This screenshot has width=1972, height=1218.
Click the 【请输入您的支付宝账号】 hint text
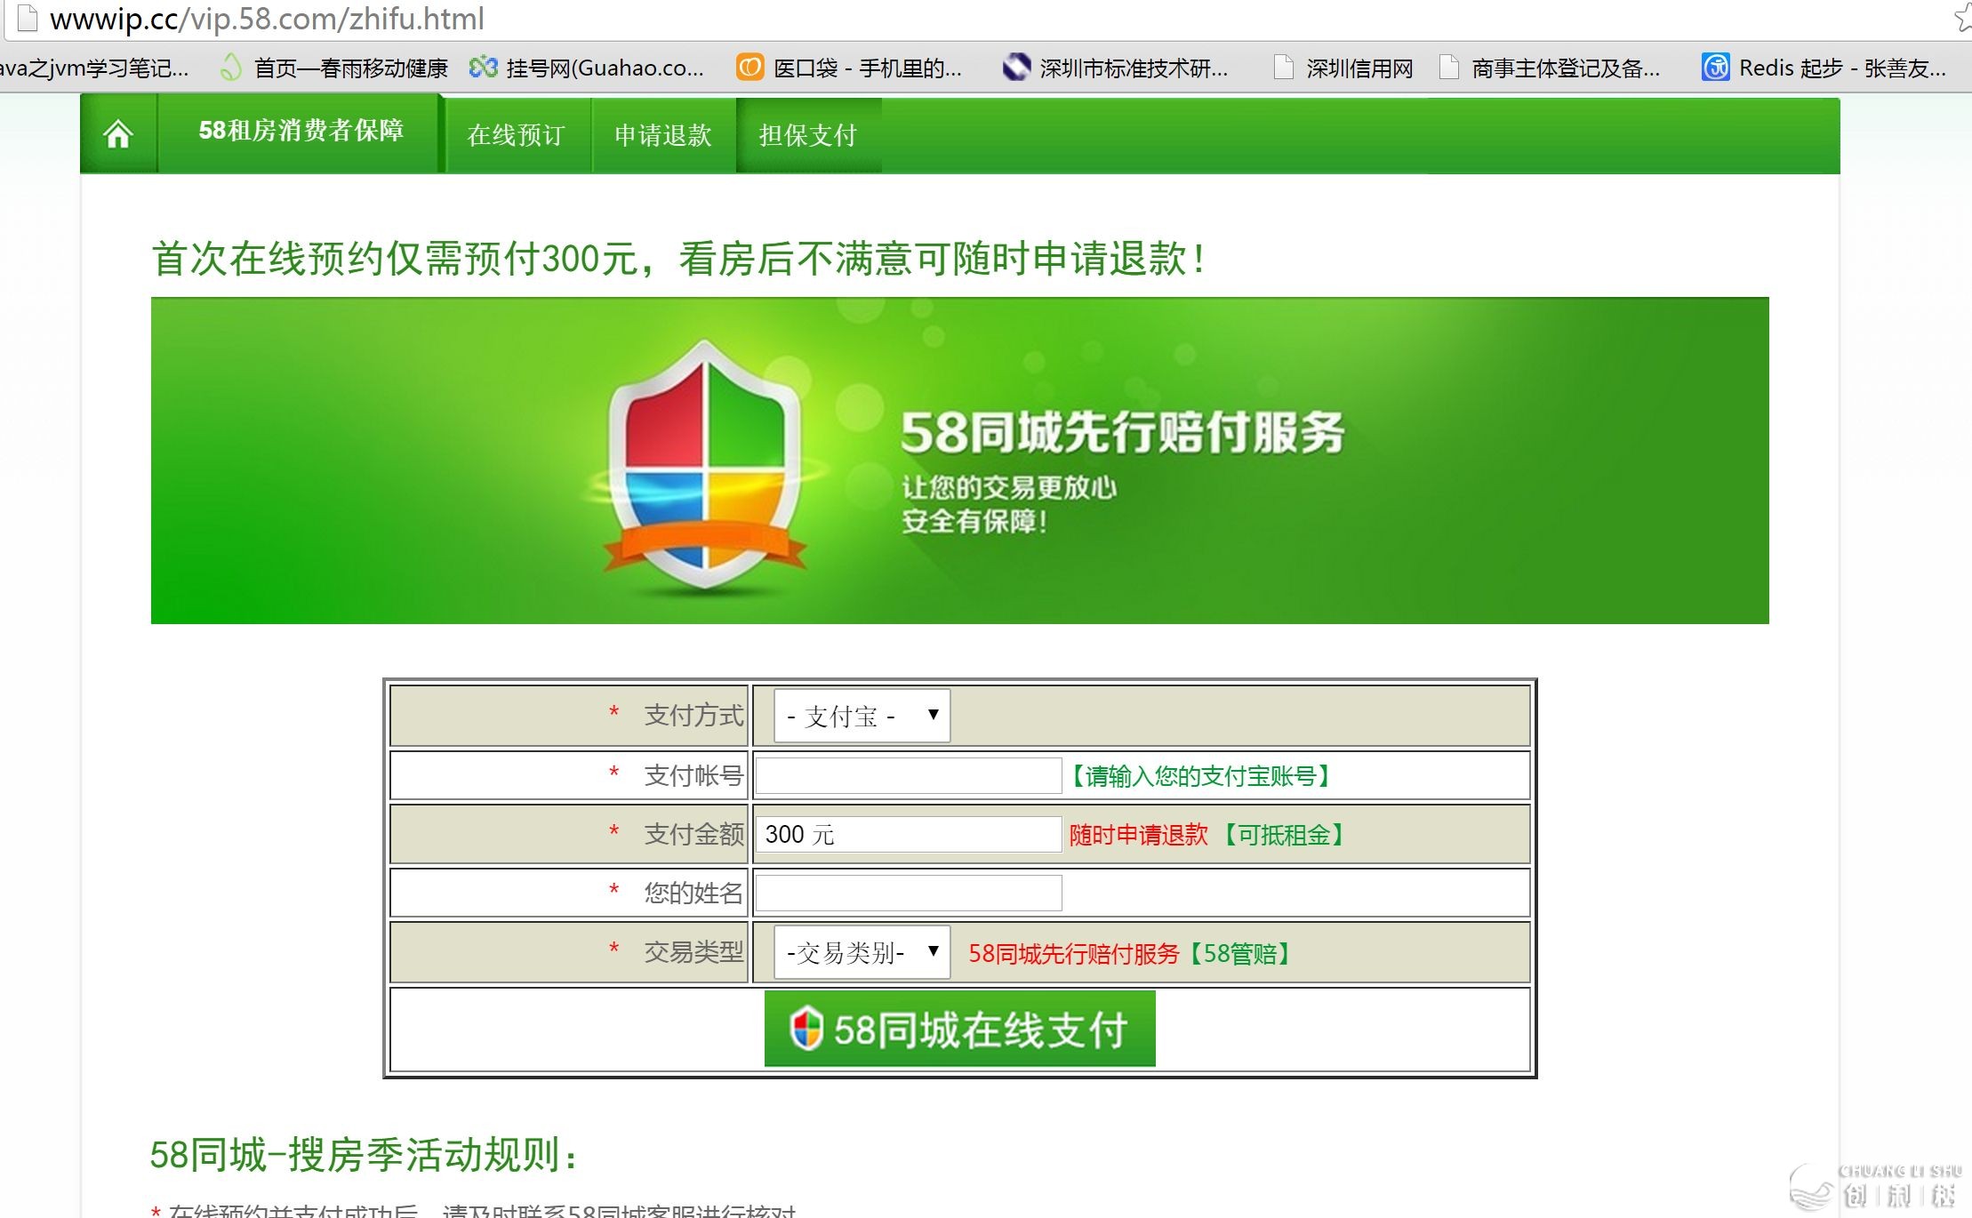1201,776
